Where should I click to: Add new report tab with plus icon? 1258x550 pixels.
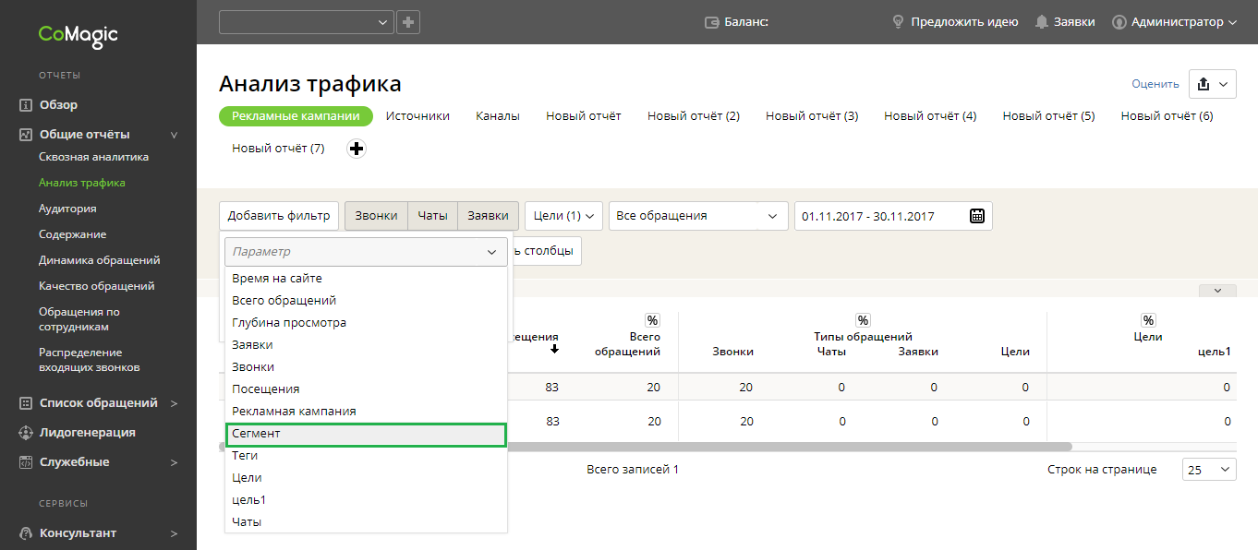[x=356, y=149]
